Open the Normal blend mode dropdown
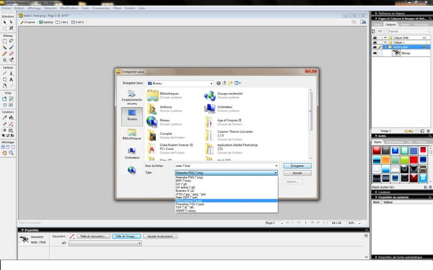Screen dimensions: 433x270 point(409,31)
